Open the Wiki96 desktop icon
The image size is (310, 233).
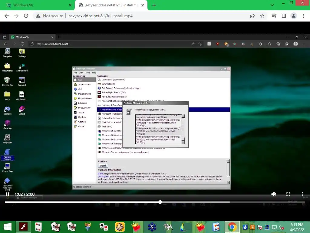click(22, 110)
